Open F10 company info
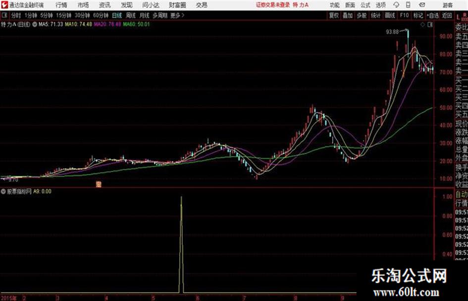 point(404,15)
